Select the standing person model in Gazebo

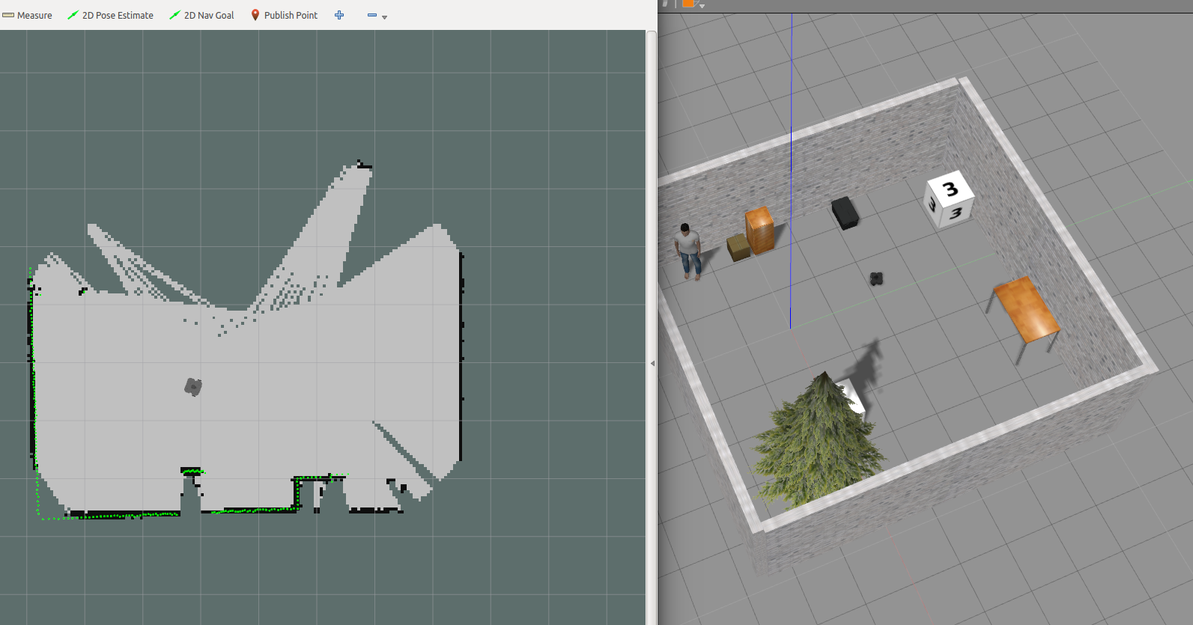point(688,251)
